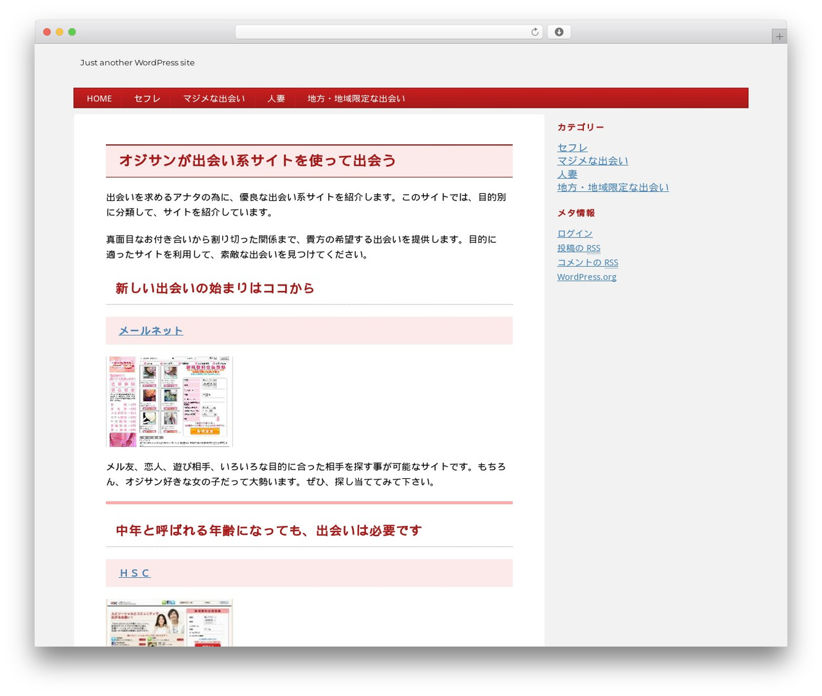Click the HSC site screenshot thumbnail
This screenshot has width=822, height=696.
170,623
